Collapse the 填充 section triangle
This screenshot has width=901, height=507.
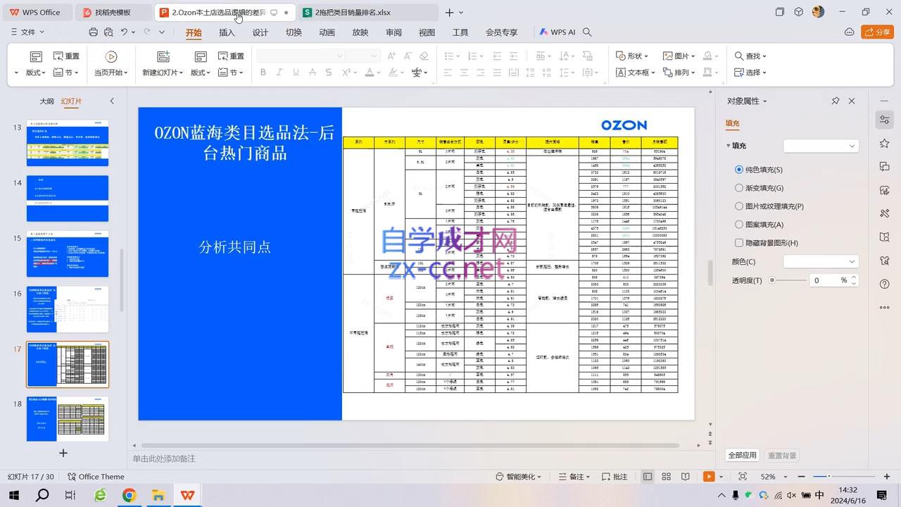(x=729, y=146)
